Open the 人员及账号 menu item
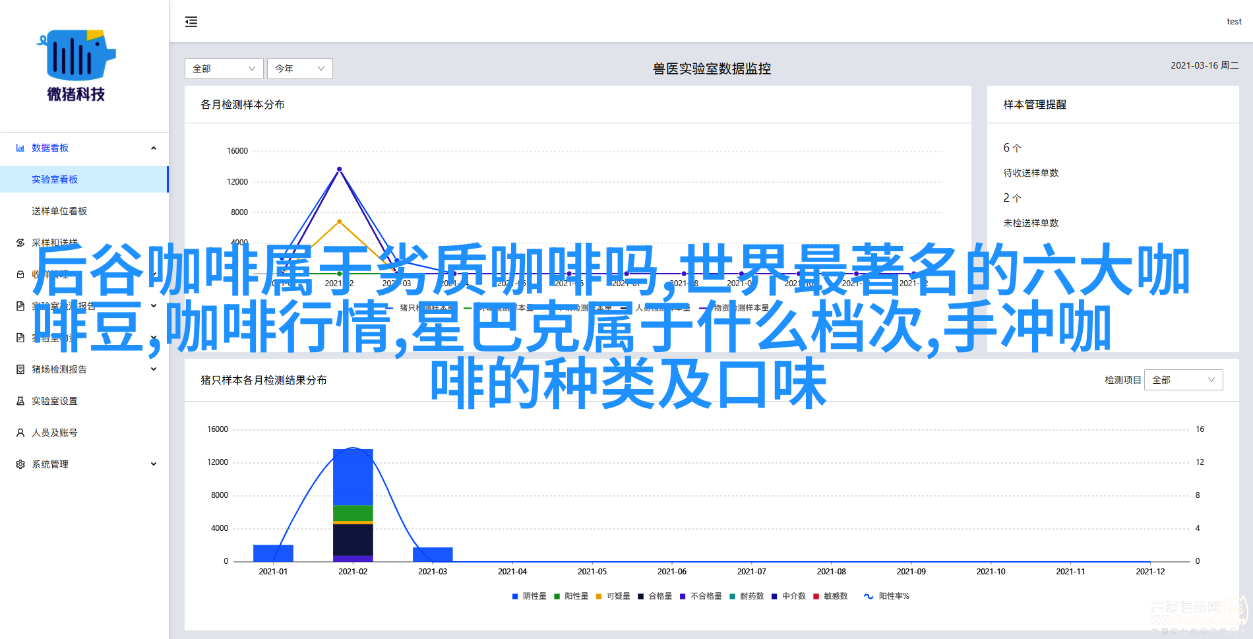The width and height of the screenshot is (1253, 639). click(x=84, y=433)
